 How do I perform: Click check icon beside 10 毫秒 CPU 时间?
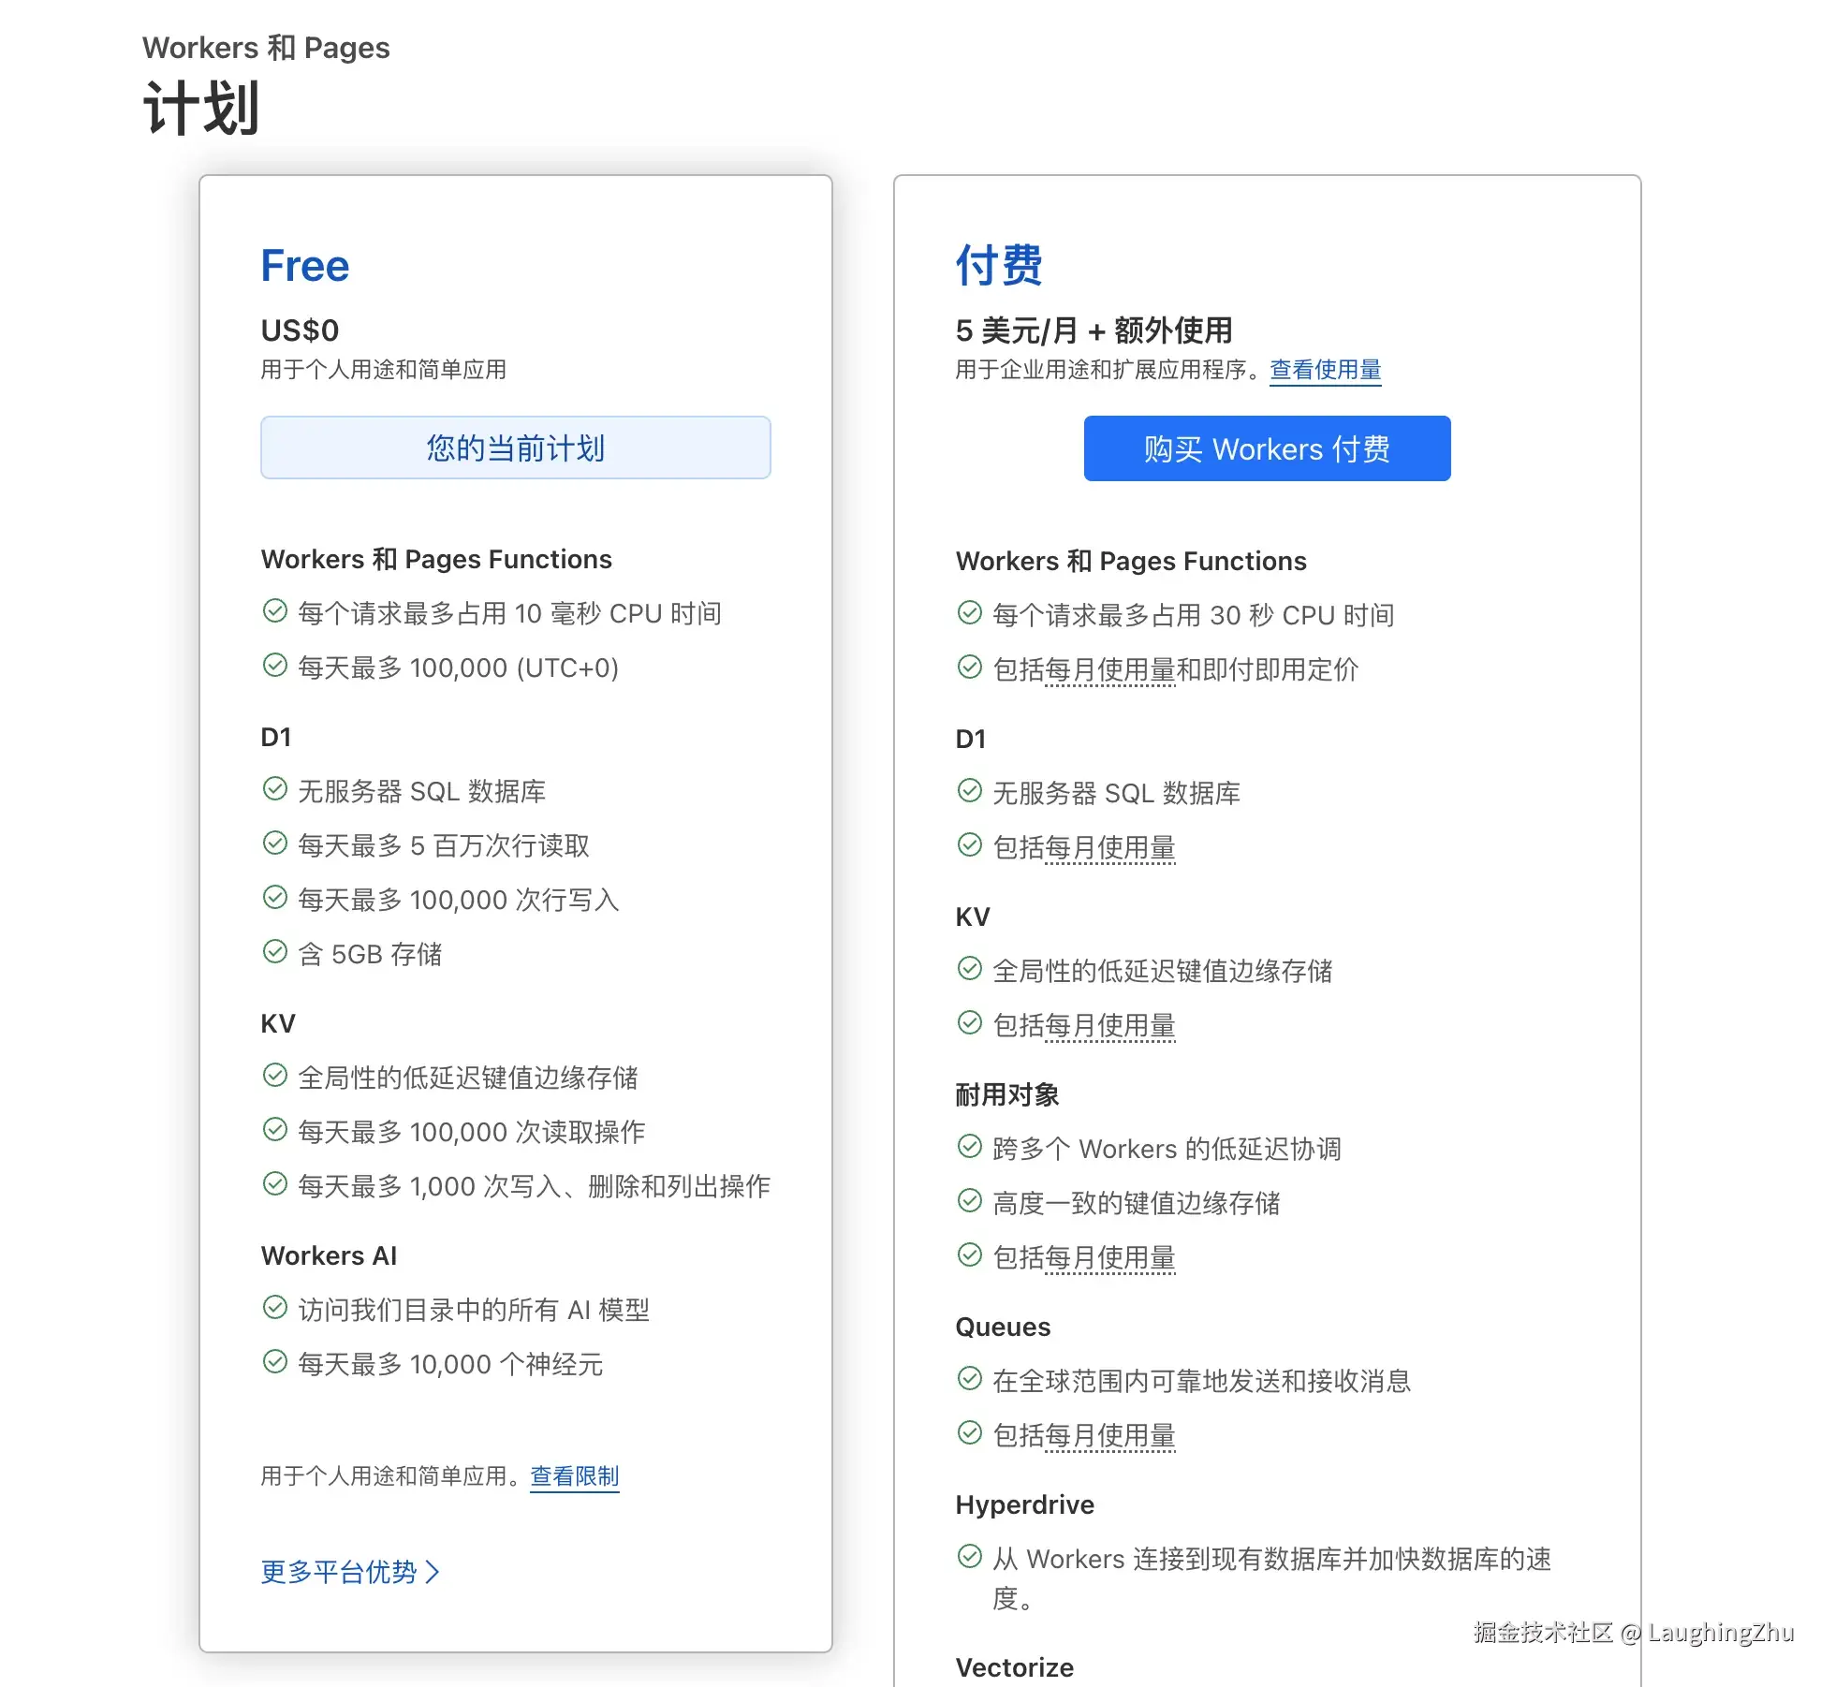(275, 611)
